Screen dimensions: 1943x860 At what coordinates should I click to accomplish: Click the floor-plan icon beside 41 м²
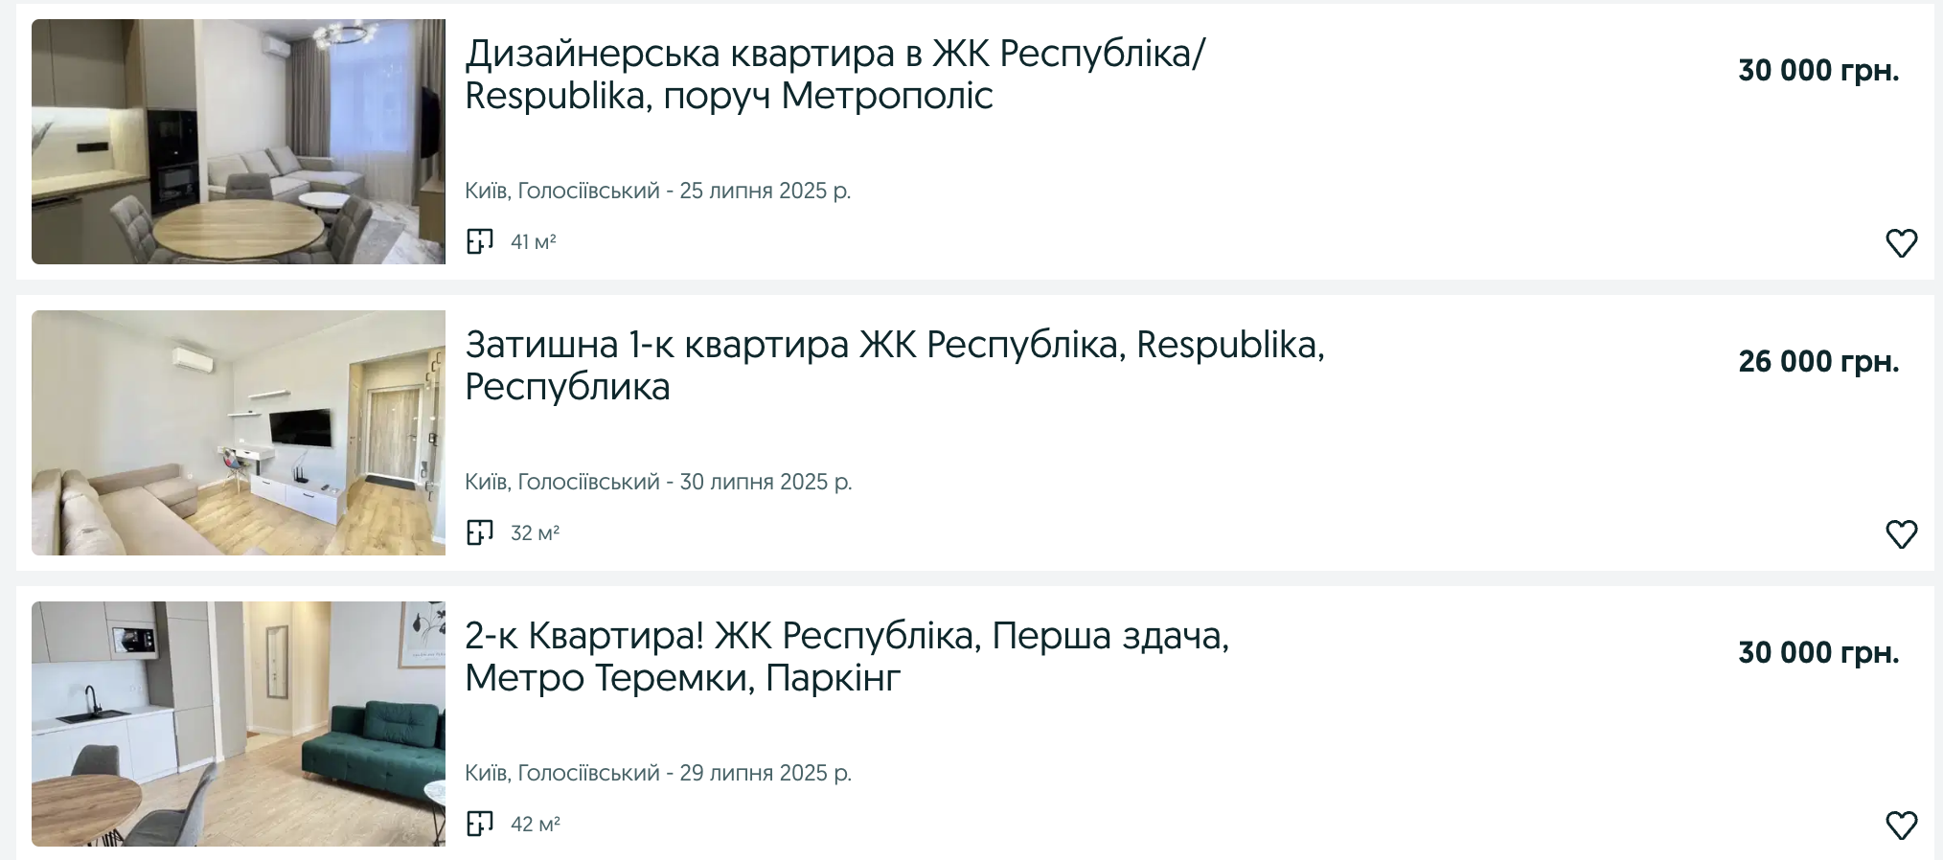[480, 241]
